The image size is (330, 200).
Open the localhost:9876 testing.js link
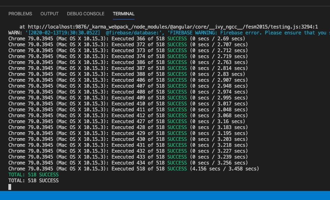click(x=173, y=27)
